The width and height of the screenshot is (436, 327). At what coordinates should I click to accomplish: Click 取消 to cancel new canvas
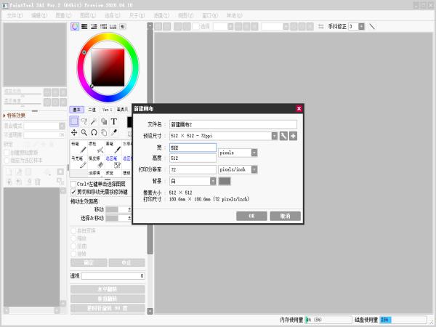(284, 216)
